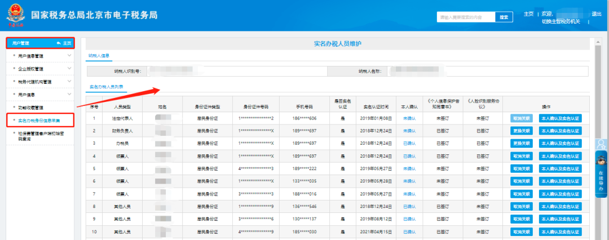
Task: Click 本人确认及实名认证 in row 4
Action: pos(560,156)
